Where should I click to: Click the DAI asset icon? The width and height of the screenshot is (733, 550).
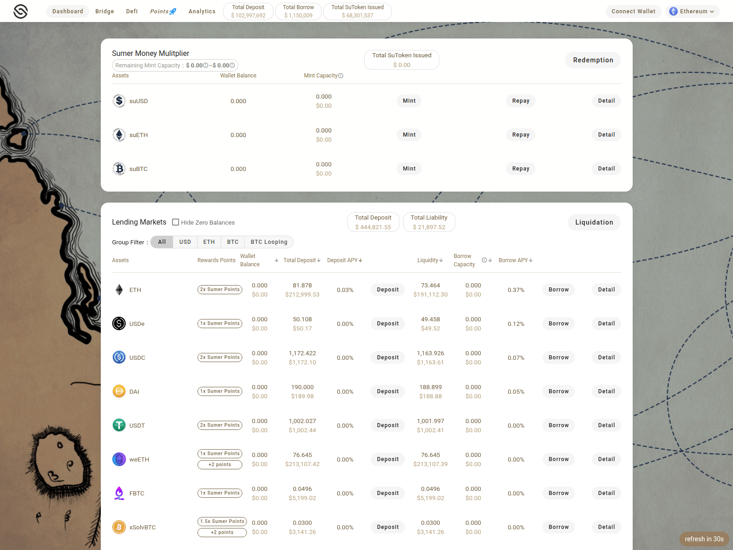coord(119,391)
